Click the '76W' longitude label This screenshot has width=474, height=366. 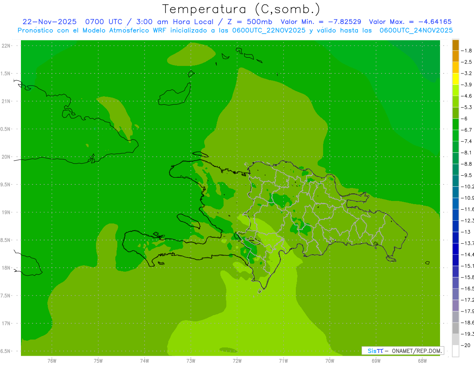[52, 360]
